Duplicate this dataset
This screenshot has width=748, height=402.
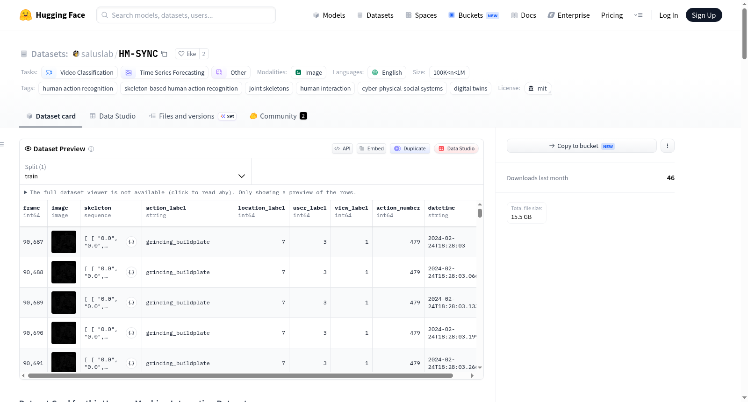click(x=410, y=148)
